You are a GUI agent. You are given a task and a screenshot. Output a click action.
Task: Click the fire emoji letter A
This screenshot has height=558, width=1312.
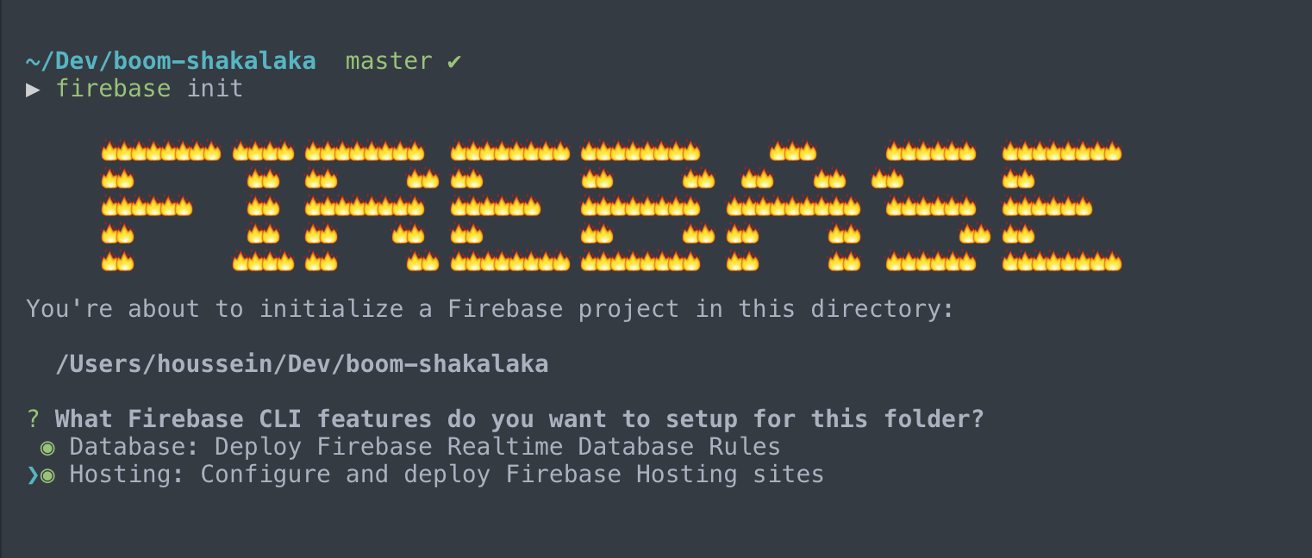[793, 207]
